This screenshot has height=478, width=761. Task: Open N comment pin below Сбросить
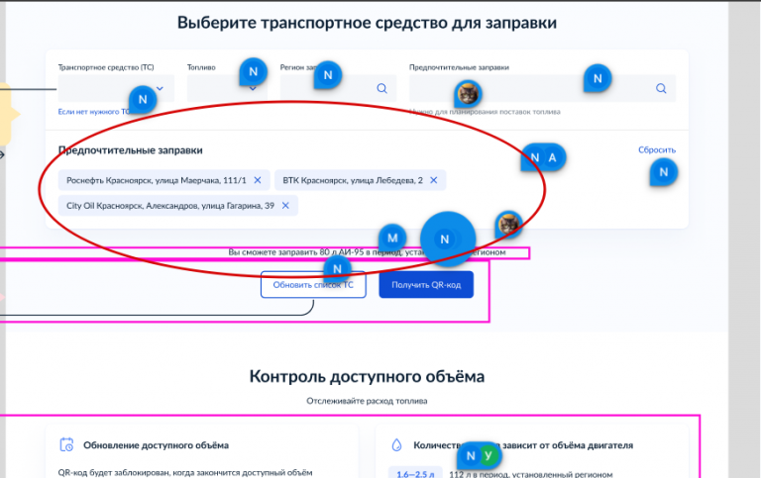(x=664, y=172)
